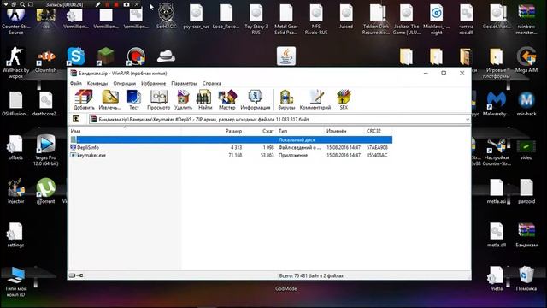
Task: Stop recording with red square button
Action: pyautogui.click(x=116, y=4)
